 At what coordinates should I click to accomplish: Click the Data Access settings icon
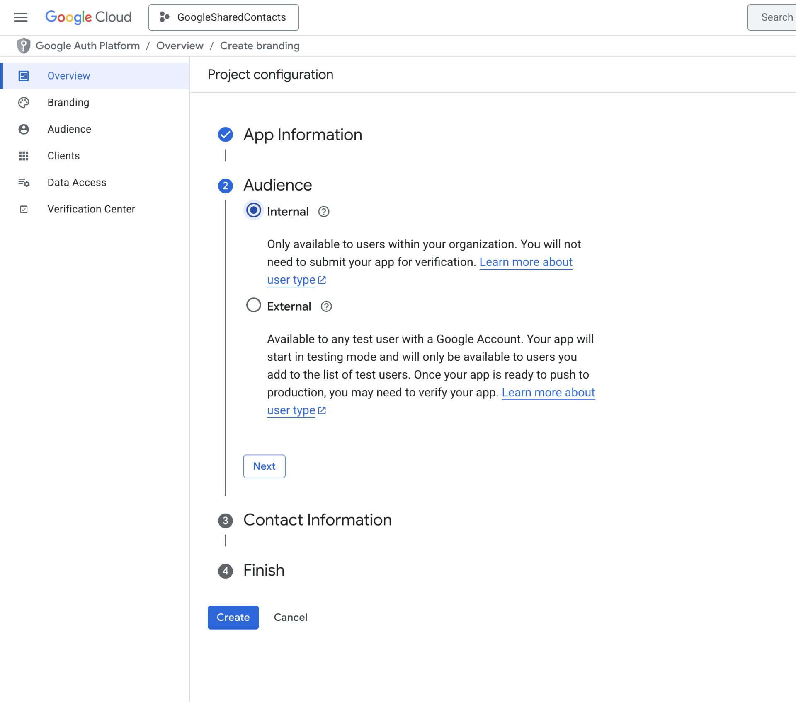(24, 182)
